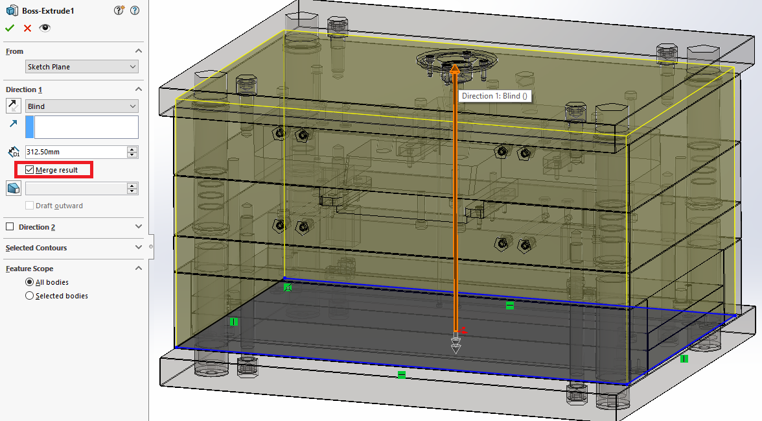Open the From Sketch Plane dropdown
Image resolution: width=762 pixels, height=421 pixels.
[82, 67]
